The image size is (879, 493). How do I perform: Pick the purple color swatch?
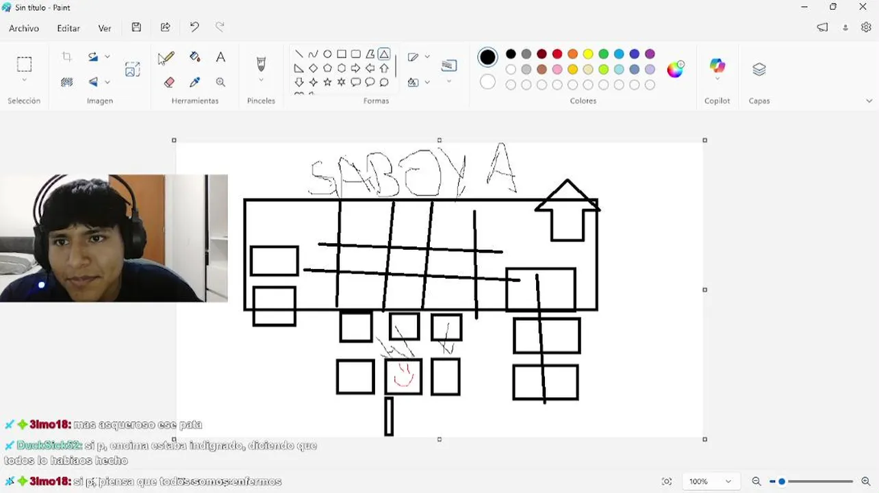[650, 54]
